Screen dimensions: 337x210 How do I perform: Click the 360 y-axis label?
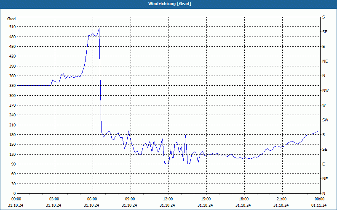pyautogui.click(x=13, y=76)
